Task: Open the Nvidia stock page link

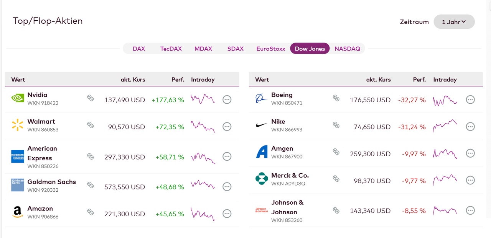Action: click(x=38, y=95)
